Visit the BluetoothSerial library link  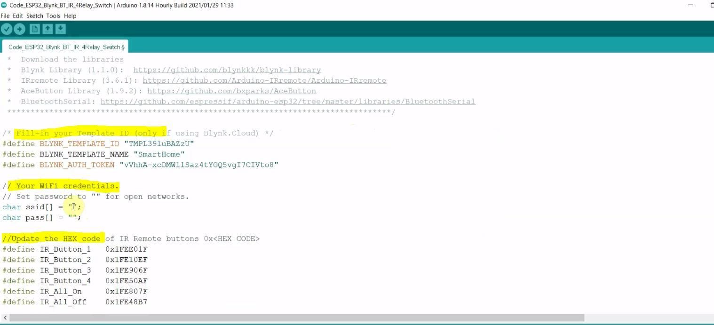[x=288, y=102]
